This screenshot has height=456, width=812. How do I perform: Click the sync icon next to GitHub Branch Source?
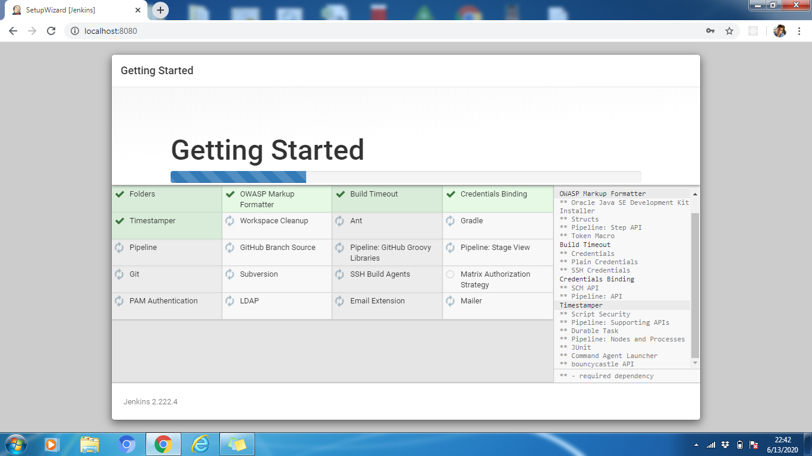230,248
